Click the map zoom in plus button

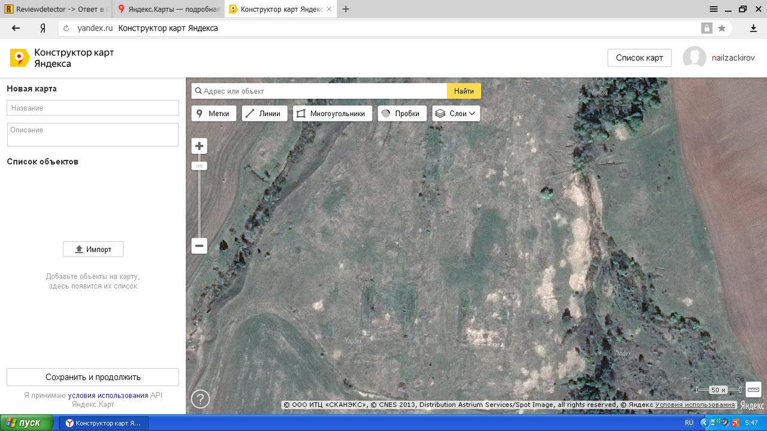coord(200,146)
